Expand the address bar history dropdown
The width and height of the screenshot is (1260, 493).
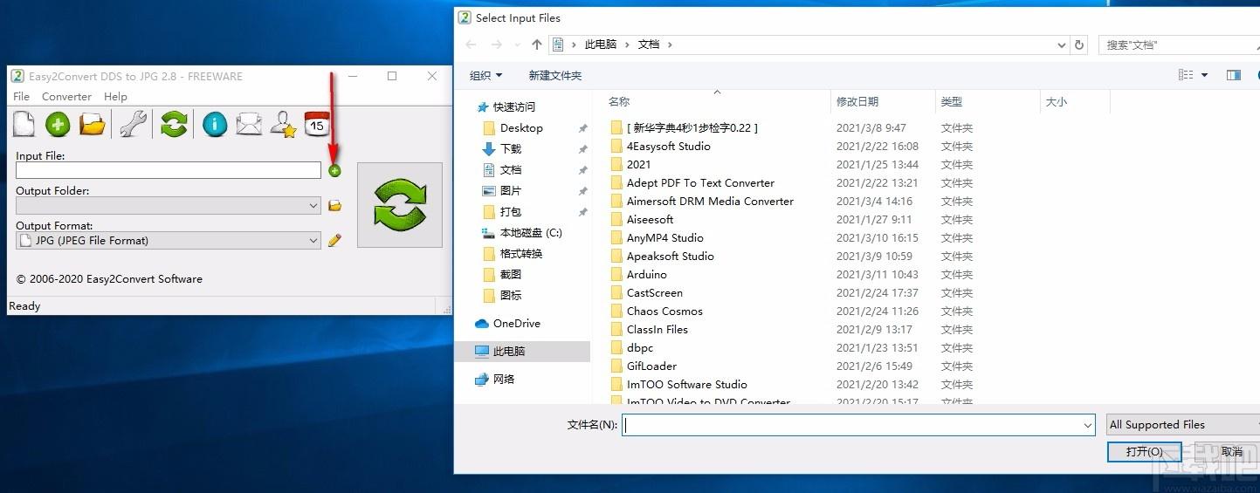[x=1062, y=45]
